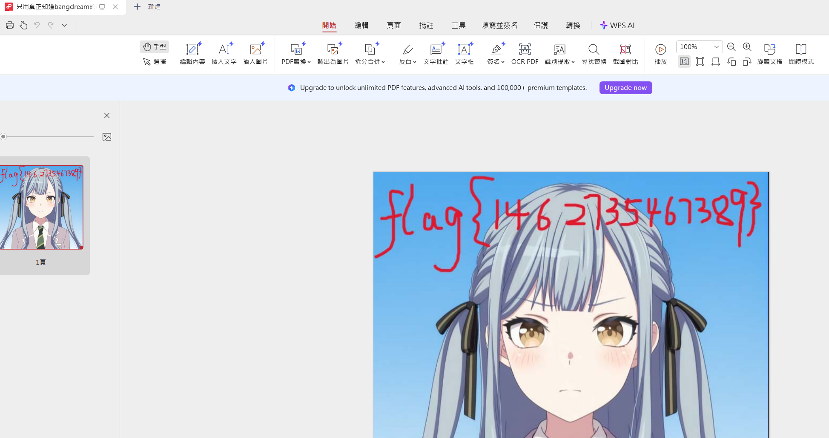Click 輸出為圖片 export as image

tap(333, 54)
